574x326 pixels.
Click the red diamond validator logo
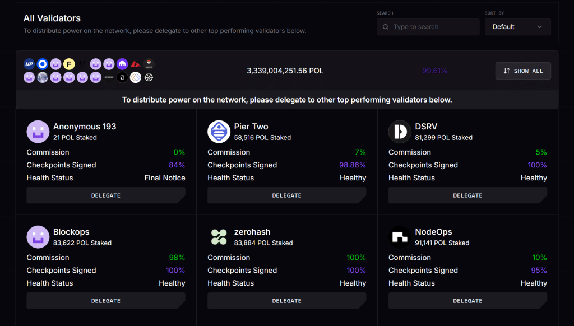[x=149, y=64]
